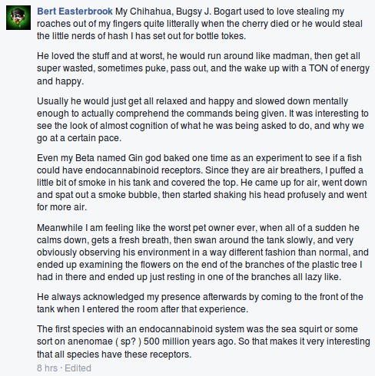This screenshot has width=375, height=376.
Task: Open the Bert Easterbrook profile name link
Action: 75,12
